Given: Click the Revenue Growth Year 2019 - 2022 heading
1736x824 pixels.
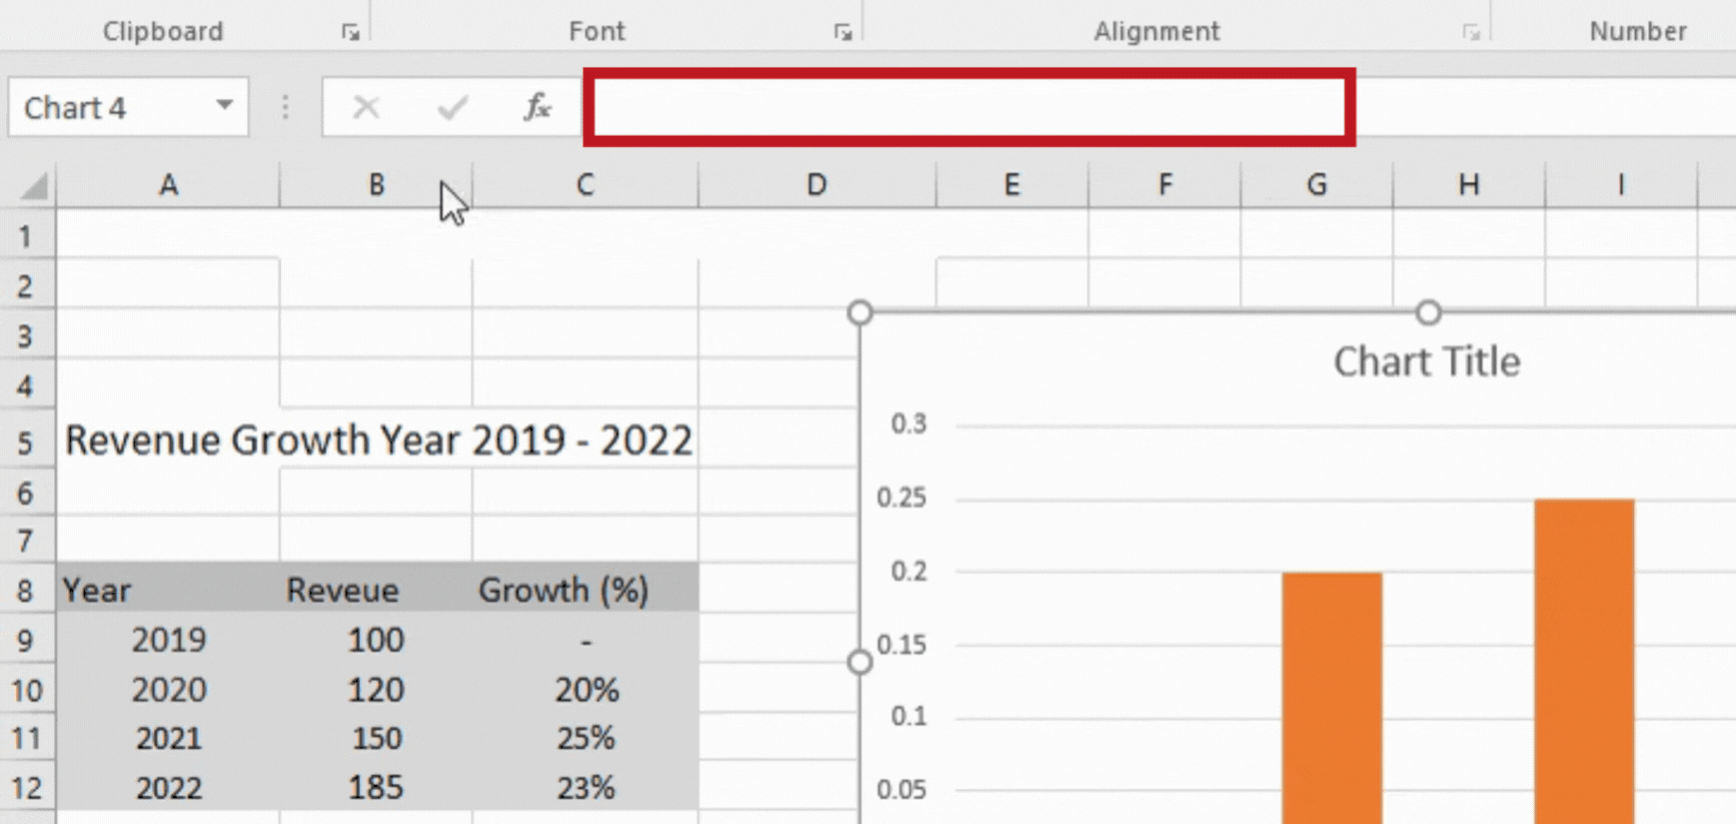Looking at the screenshot, I should click(x=378, y=440).
